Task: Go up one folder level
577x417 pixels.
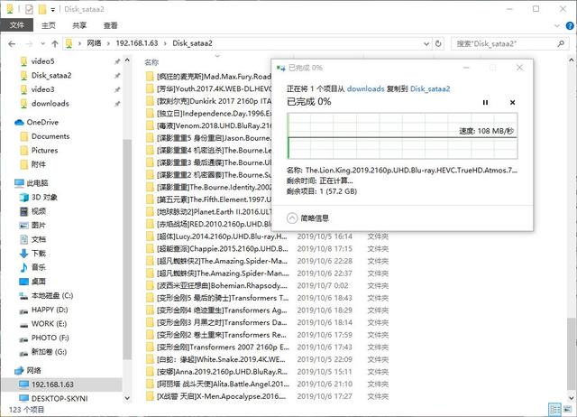Action: [55, 44]
